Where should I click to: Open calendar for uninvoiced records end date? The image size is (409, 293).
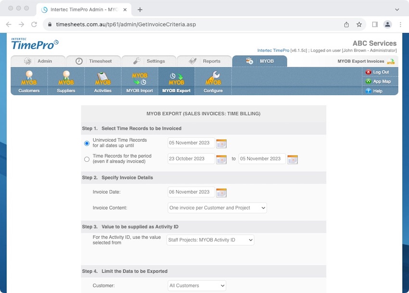[x=221, y=144]
